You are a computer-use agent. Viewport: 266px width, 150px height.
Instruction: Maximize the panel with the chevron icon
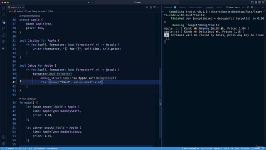click(259, 7)
